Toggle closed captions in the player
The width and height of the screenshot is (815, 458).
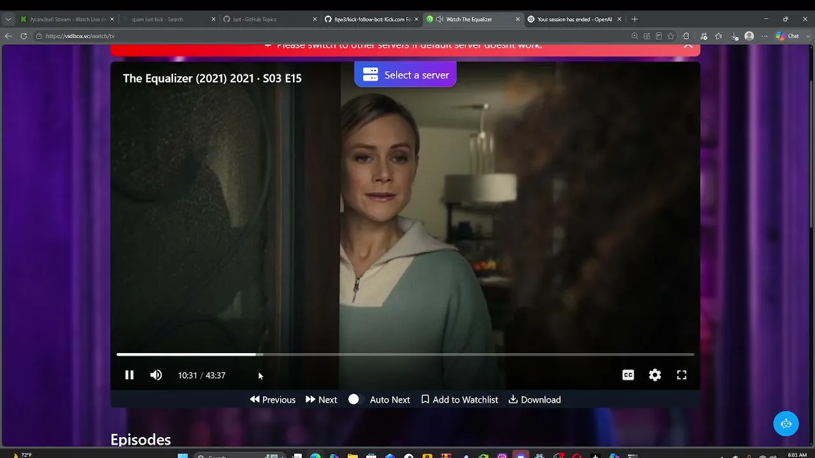pos(628,375)
